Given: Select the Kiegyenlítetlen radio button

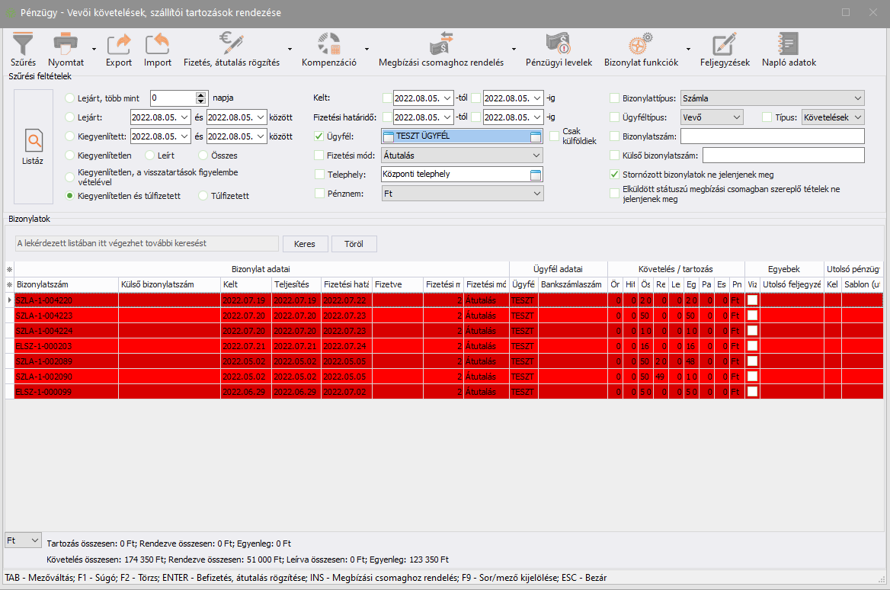Looking at the screenshot, I should point(71,156).
